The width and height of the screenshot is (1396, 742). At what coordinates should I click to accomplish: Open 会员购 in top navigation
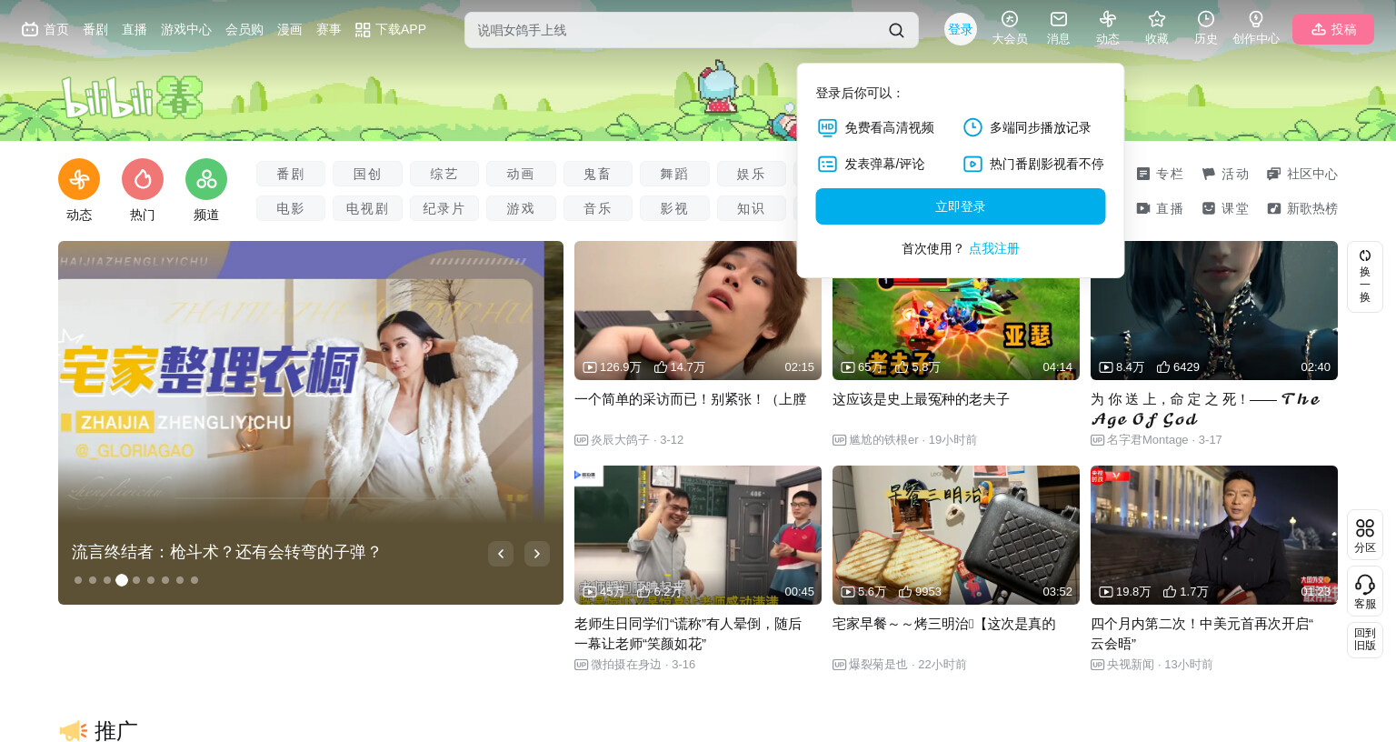(x=244, y=30)
